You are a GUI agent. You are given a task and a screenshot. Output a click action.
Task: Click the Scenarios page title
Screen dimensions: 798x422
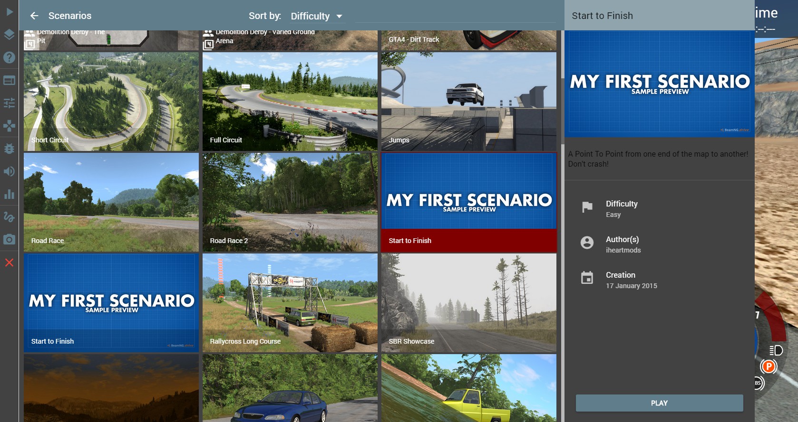pos(70,16)
